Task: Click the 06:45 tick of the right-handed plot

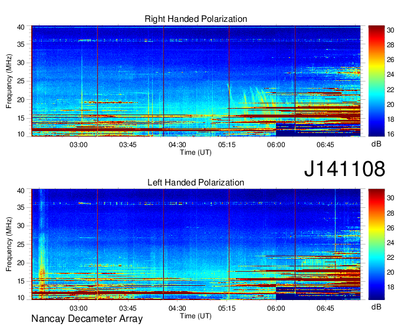Action: point(326,145)
